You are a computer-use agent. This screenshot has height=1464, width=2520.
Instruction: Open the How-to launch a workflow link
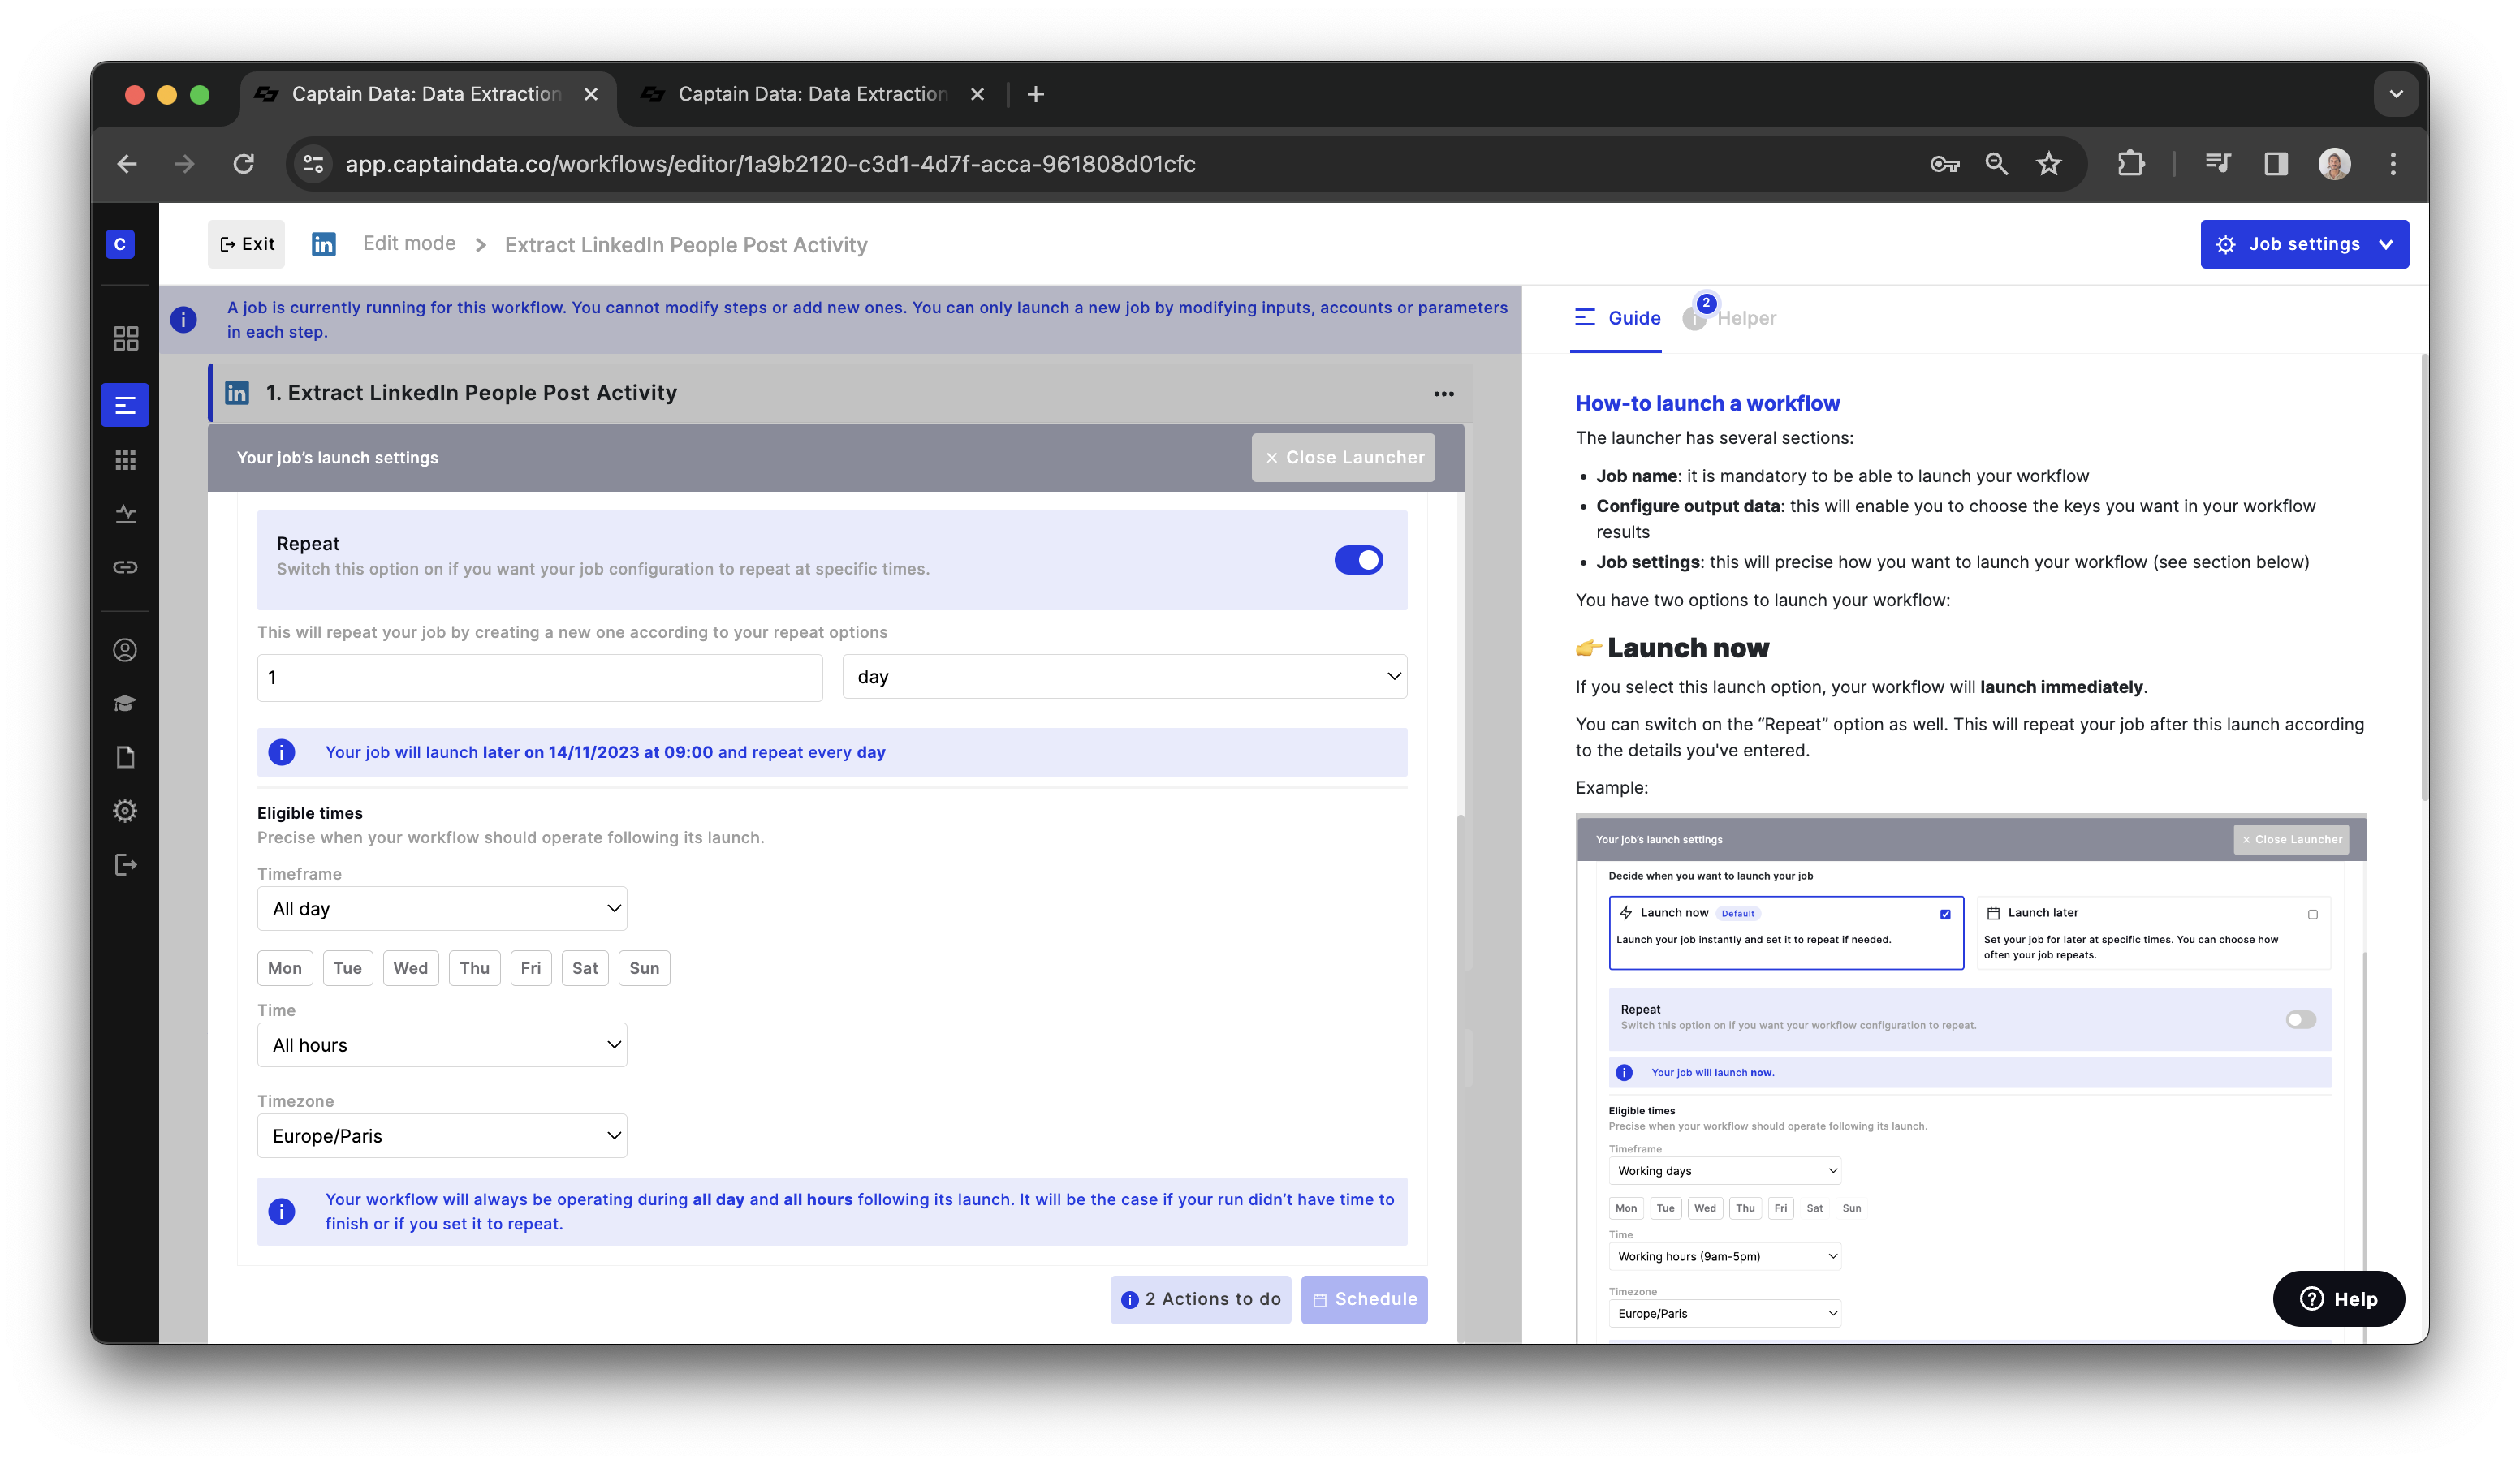coord(1707,403)
